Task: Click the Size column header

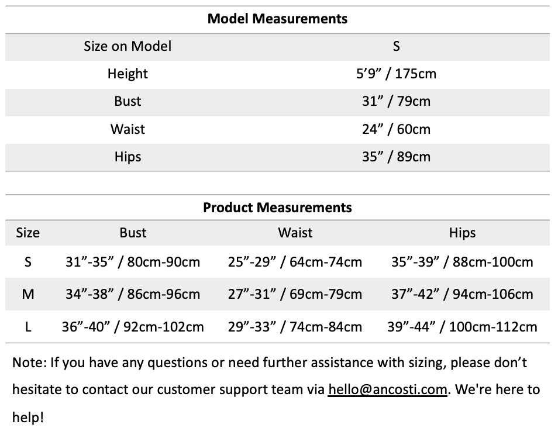Action: point(27,233)
